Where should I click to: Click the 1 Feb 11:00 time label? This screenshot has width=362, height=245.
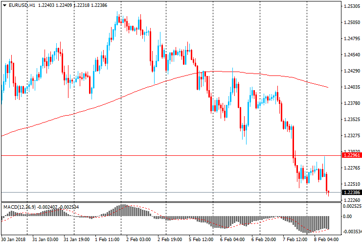coord(107,240)
